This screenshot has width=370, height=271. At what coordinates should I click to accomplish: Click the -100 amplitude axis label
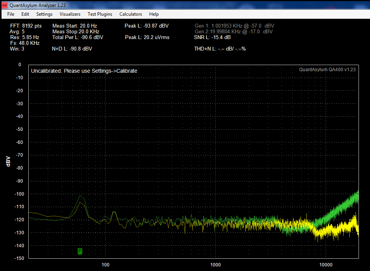point(19,194)
